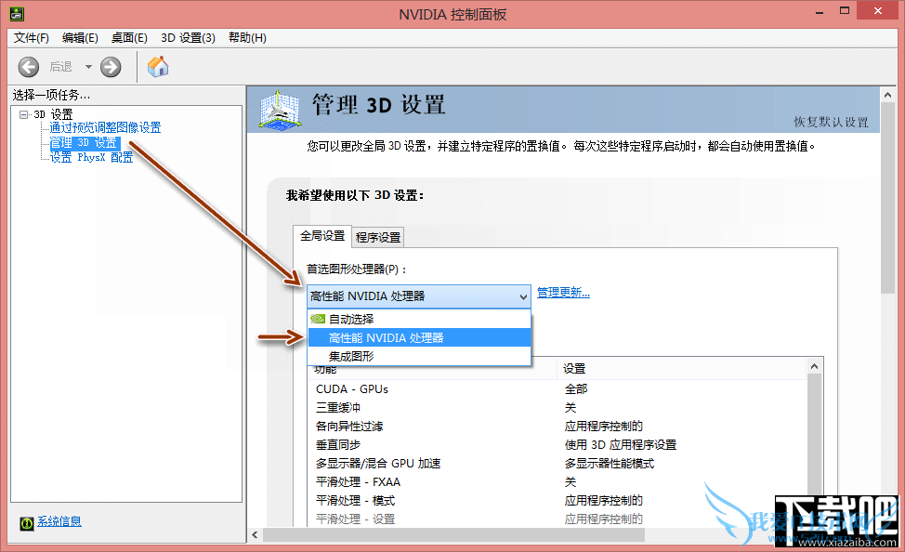Select the 各向异性过滤 row

click(x=558, y=427)
